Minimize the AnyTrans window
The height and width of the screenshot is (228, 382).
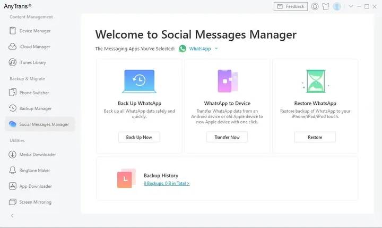[x=359, y=6]
